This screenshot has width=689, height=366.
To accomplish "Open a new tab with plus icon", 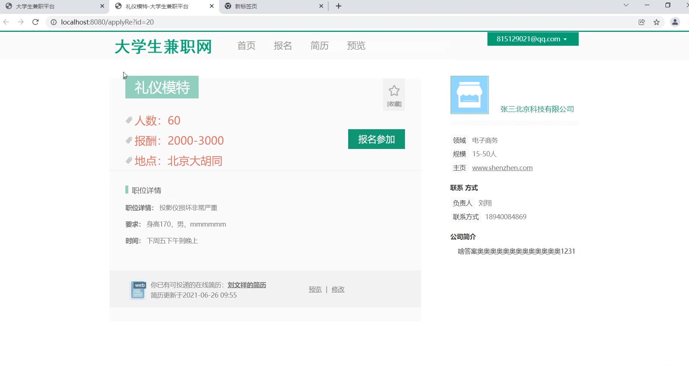I will click(338, 6).
